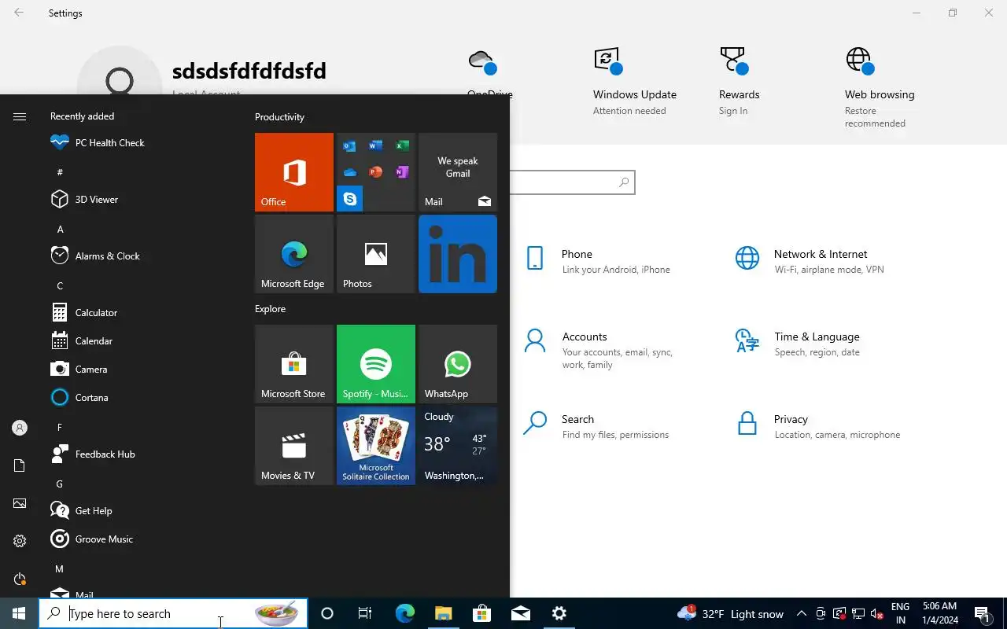Open PC Health Check from Recently added
Viewport: 1007px width, 629px height.
point(139,143)
